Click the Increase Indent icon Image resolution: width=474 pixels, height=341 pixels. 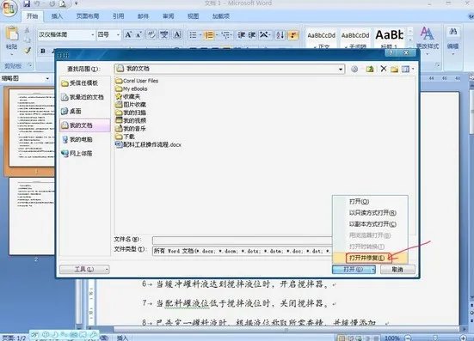click(x=251, y=35)
